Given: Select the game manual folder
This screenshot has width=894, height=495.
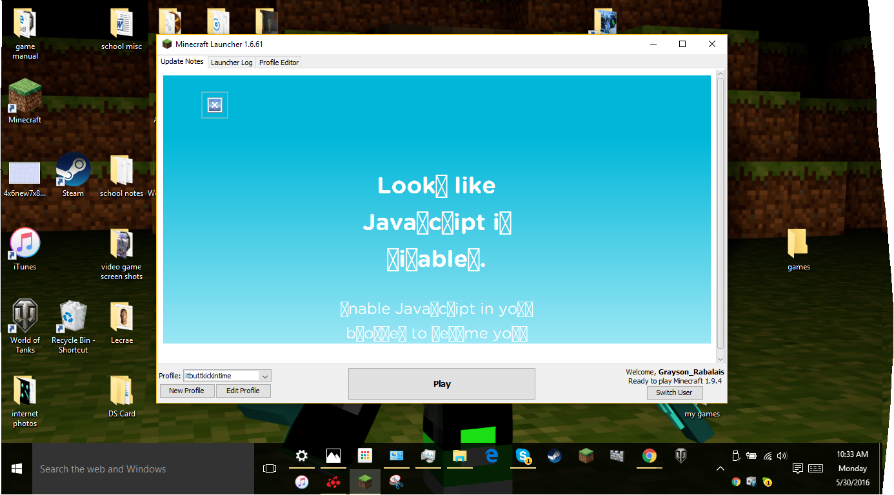Looking at the screenshot, I should 25,34.
